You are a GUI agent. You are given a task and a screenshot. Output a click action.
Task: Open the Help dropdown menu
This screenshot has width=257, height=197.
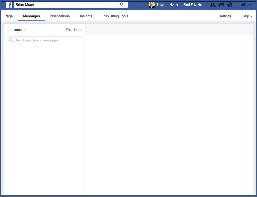click(x=246, y=16)
